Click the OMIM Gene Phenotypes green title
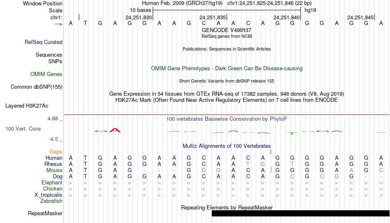390x223 pixels. click(227, 69)
